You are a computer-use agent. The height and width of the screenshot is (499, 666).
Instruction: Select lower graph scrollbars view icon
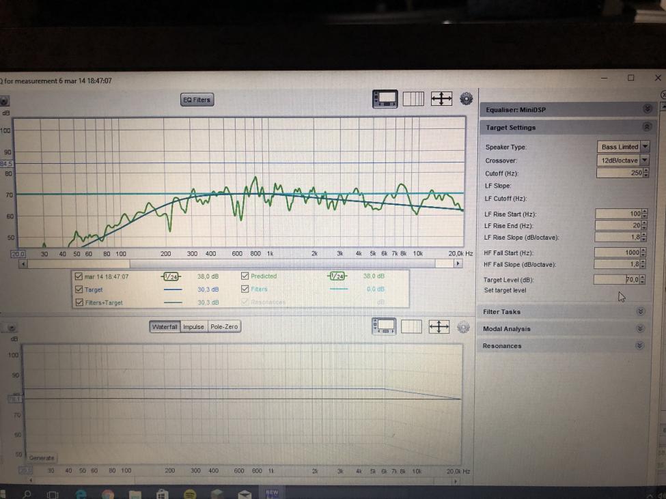(x=384, y=326)
